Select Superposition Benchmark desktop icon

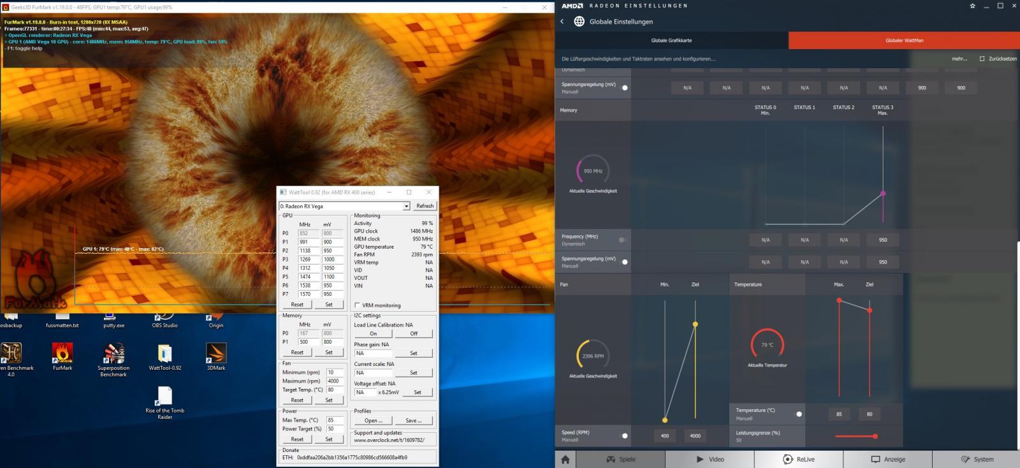tap(113, 360)
